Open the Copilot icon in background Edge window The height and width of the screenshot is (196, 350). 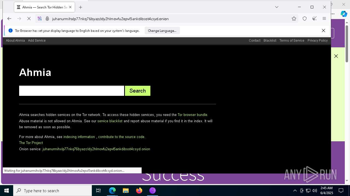pyautogui.click(x=344, y=14)
